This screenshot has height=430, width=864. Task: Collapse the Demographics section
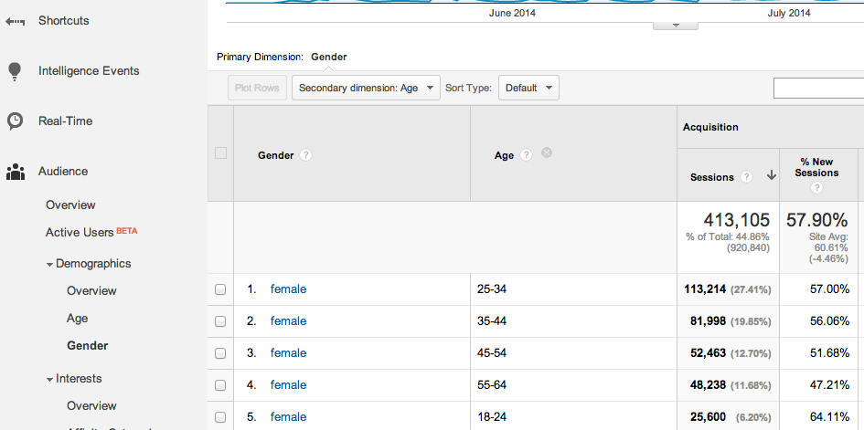coord(50,264)
